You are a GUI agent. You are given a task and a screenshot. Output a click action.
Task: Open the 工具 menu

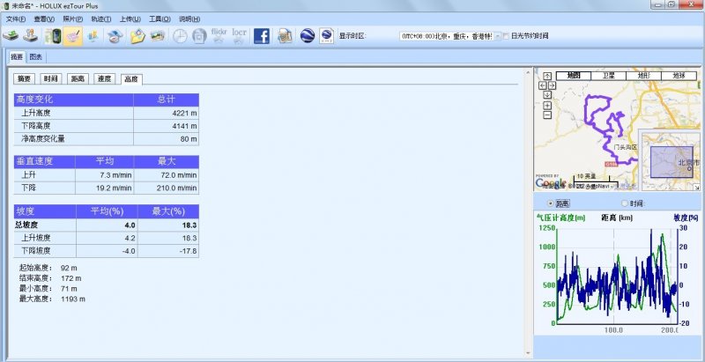[160, 18]
